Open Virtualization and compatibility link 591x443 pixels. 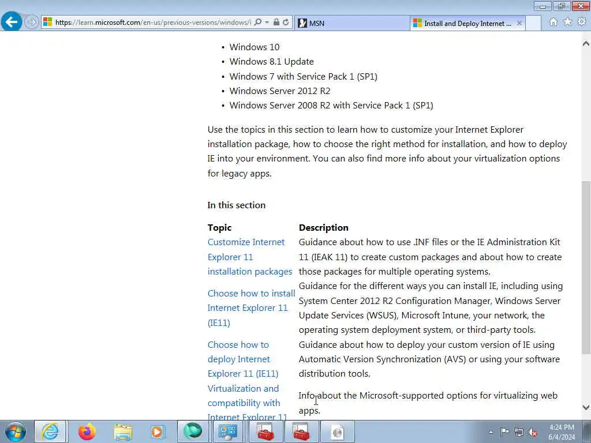[247, 402]
